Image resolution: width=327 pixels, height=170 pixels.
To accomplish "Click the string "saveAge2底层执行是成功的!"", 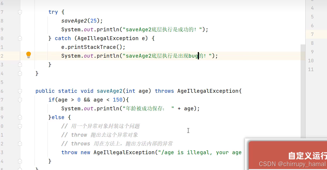I will click(162, 30).
